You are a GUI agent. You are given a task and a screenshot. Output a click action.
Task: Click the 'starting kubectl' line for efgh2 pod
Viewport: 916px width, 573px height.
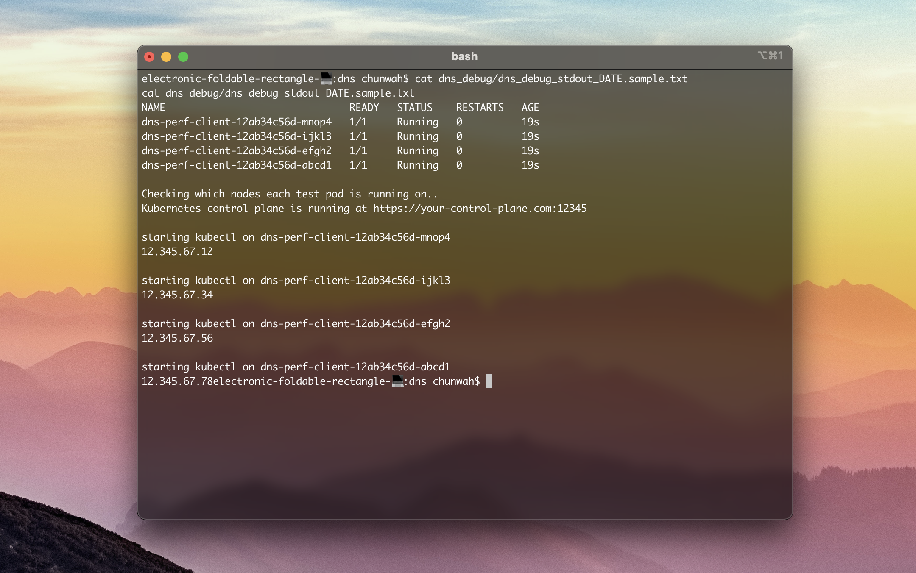coord(296,323)
